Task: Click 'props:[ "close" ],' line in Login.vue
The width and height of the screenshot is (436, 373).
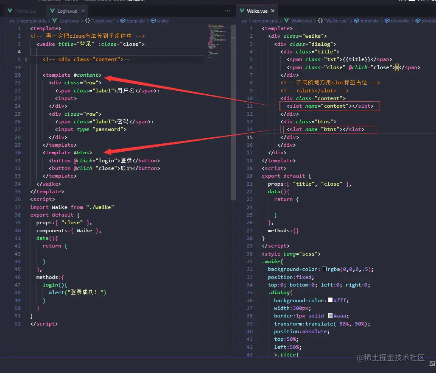Action: 64,223
